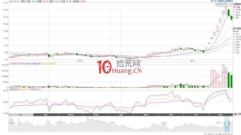Click the 2014-07-17 date in the header
Viewport: 241px width, 135px height.
click(14, 1)
